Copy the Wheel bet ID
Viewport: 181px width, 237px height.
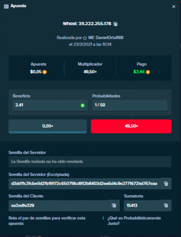point(115,24)
